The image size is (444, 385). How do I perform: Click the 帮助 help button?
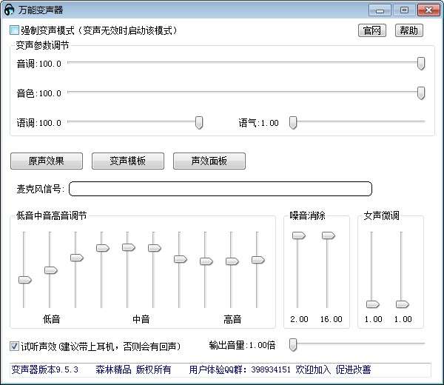pos(409,30)
